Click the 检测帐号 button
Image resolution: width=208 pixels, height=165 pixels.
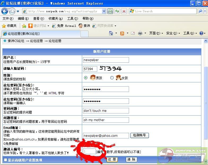click(139, 136)
